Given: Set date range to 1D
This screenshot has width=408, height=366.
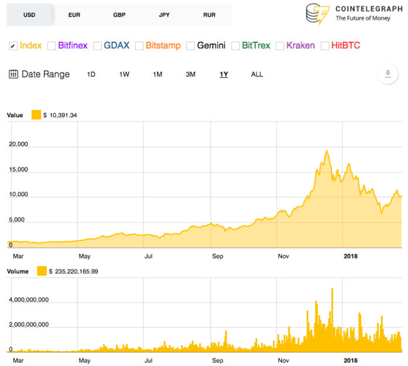Looking at the screenshot, I should pyautogui.click(x=91, y=75).
